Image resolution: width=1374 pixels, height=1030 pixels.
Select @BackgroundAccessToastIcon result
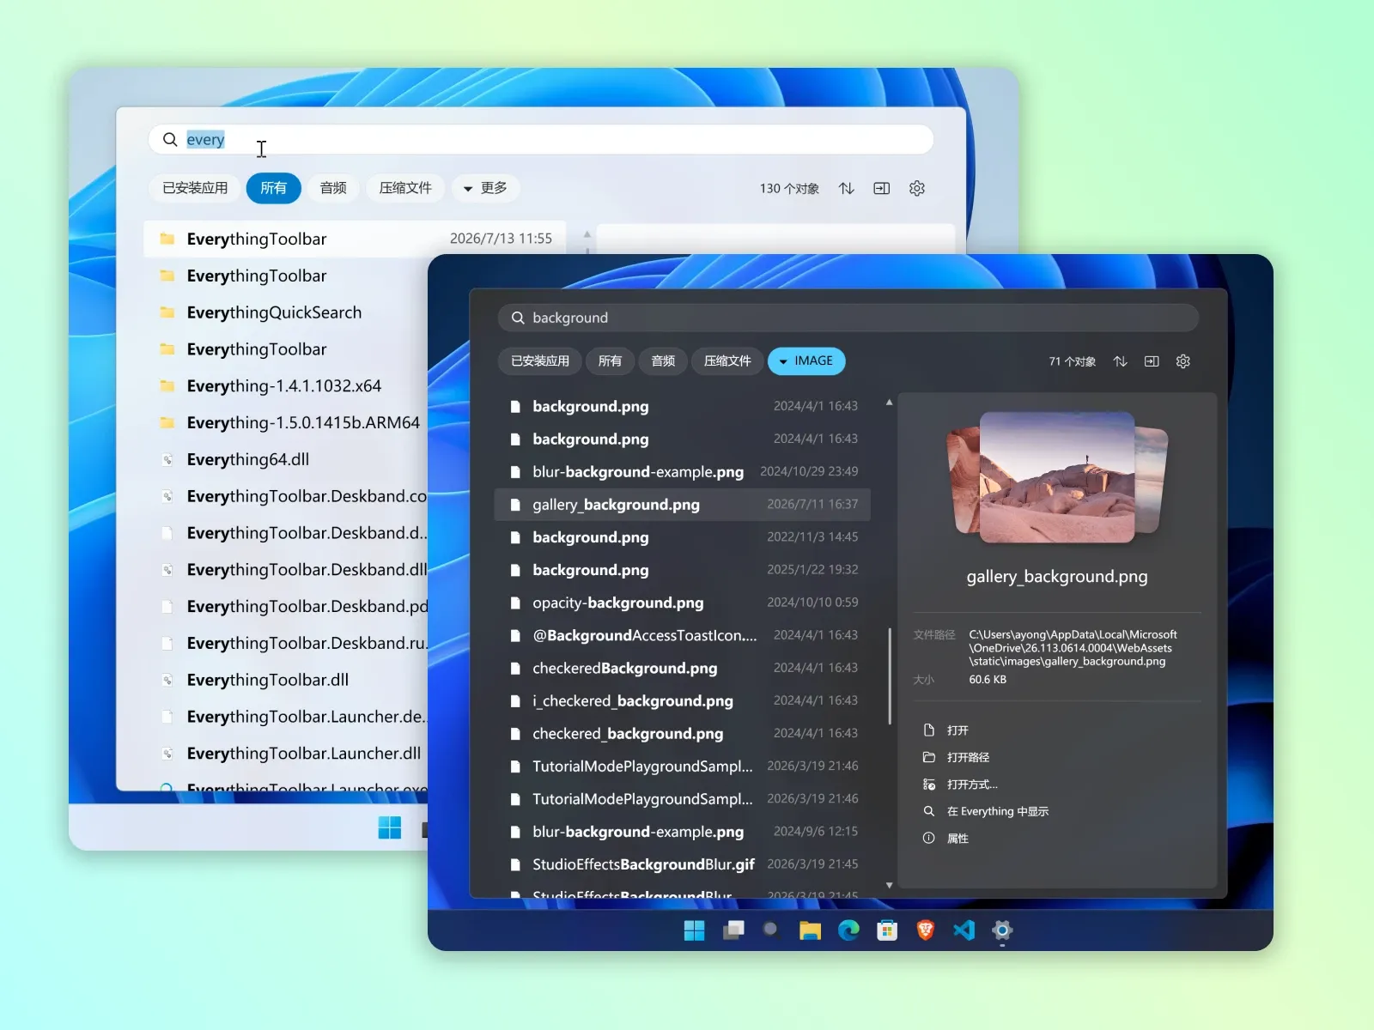[683, 635]
